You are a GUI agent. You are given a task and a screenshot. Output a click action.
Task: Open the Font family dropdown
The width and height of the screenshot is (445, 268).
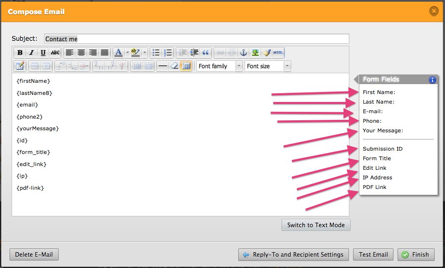[239, 66]
